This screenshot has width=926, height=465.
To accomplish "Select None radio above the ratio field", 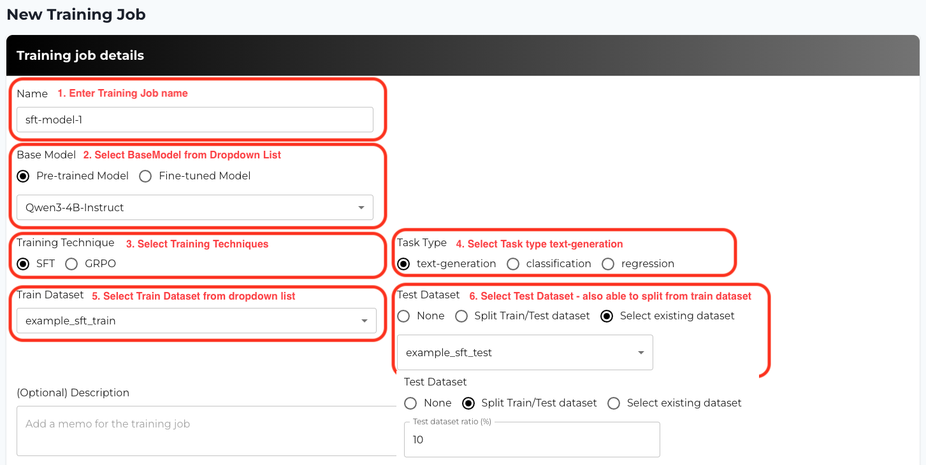I will tap(411, 403).
